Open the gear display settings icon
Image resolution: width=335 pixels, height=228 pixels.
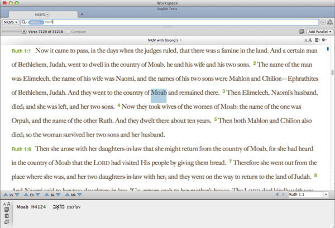(325, 41)
